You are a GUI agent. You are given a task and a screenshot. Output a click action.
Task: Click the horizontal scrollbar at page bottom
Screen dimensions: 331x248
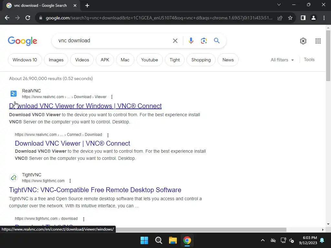point(200,230)
